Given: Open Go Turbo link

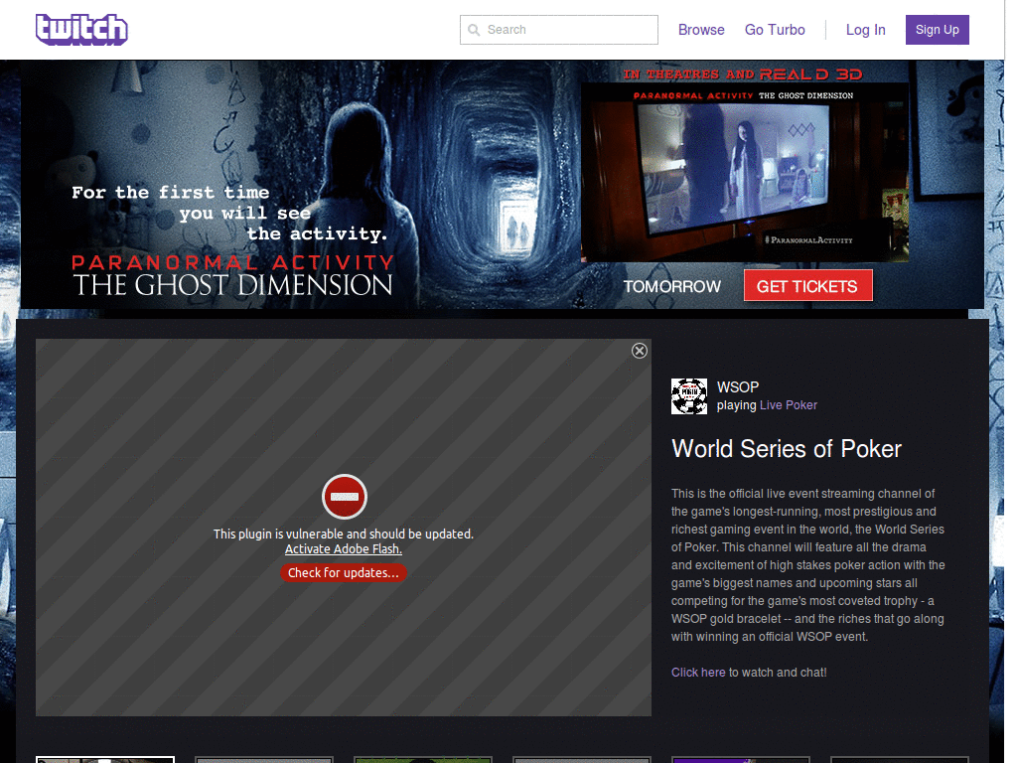Looking at the screenshot, I should click(x=775, y=30).
